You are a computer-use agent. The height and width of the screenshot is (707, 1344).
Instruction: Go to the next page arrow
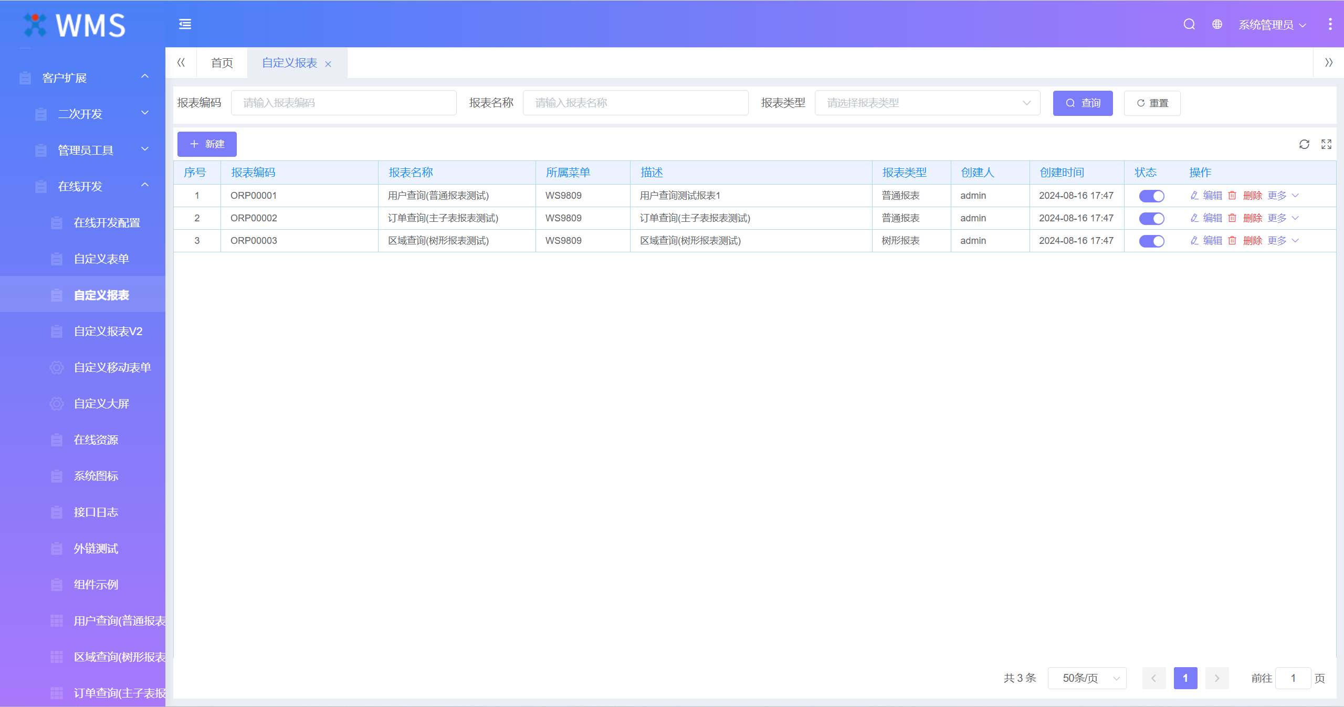pos(1217,678)
